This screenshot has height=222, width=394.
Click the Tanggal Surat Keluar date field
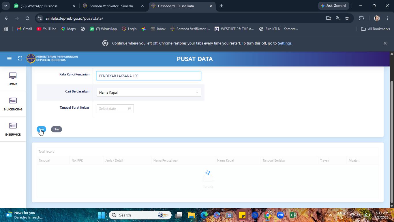click(115, 109)
